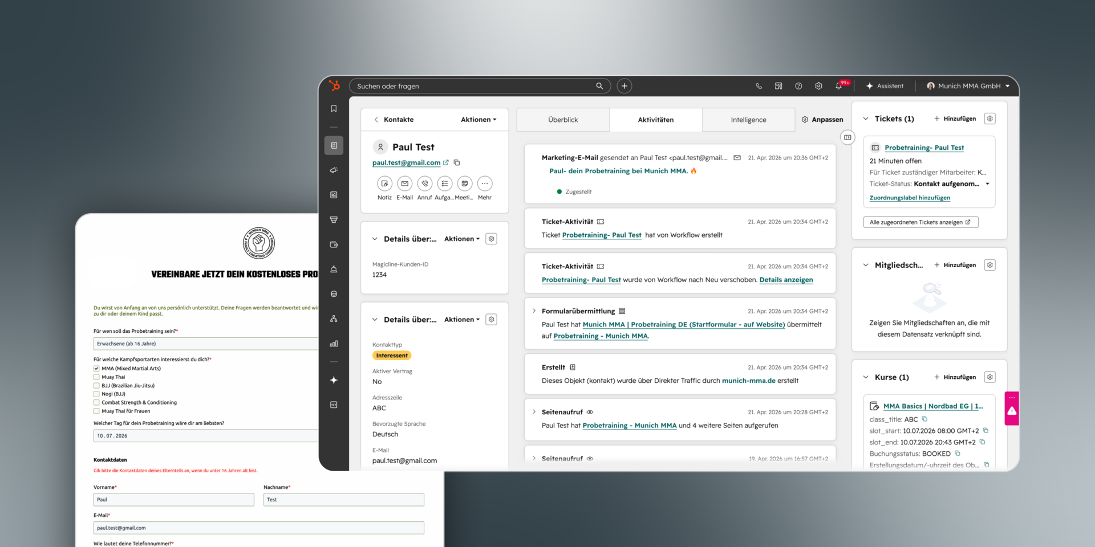The width and height of the screenshot is (1095, 547).
Task: Click the Vorname field containing Paul
Action: 174,500
